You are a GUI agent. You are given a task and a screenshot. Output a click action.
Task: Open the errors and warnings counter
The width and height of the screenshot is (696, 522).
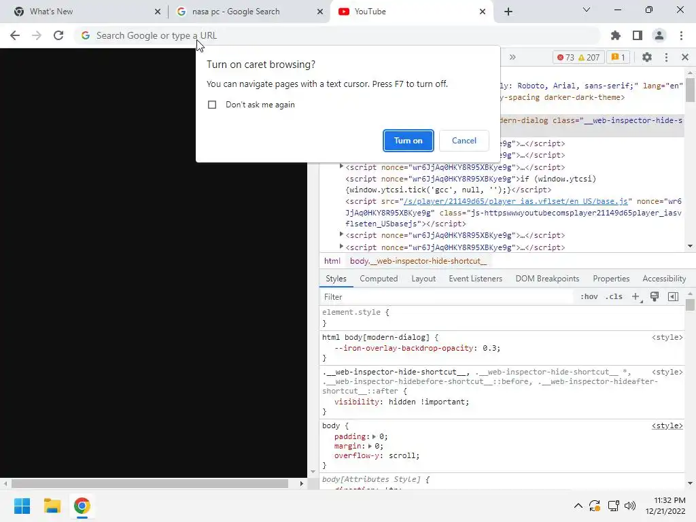tap(579, 57)
